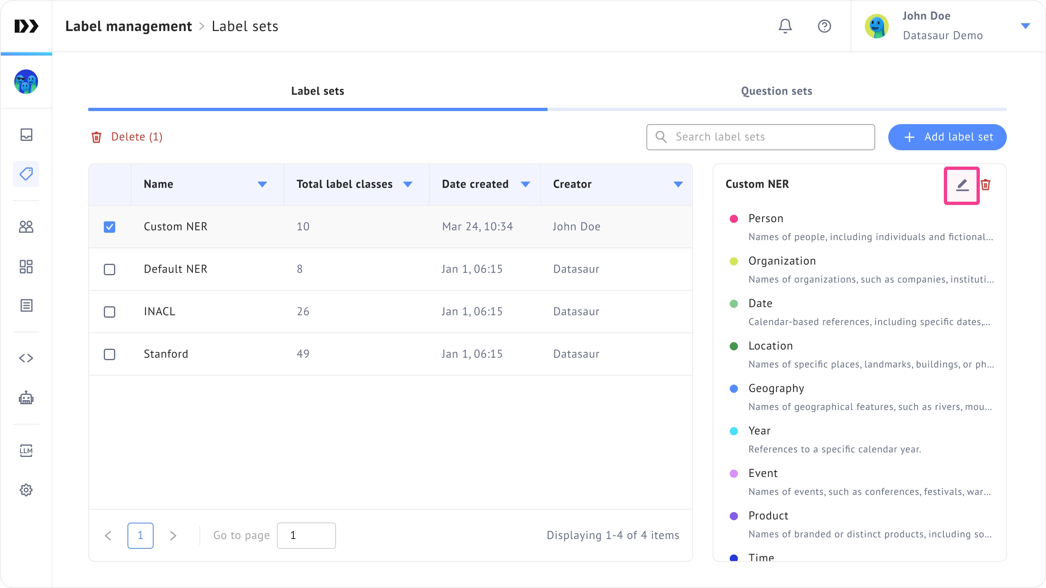1046x588 pixels.
Task: Uncheck the Custom NER row checkbox
Action: pos(110,227)
